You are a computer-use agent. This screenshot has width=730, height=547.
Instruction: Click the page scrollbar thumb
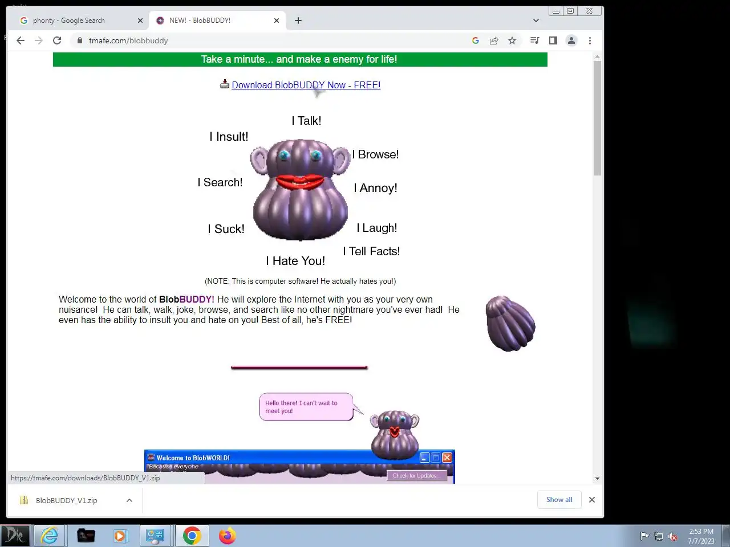(x=597, y=118)
